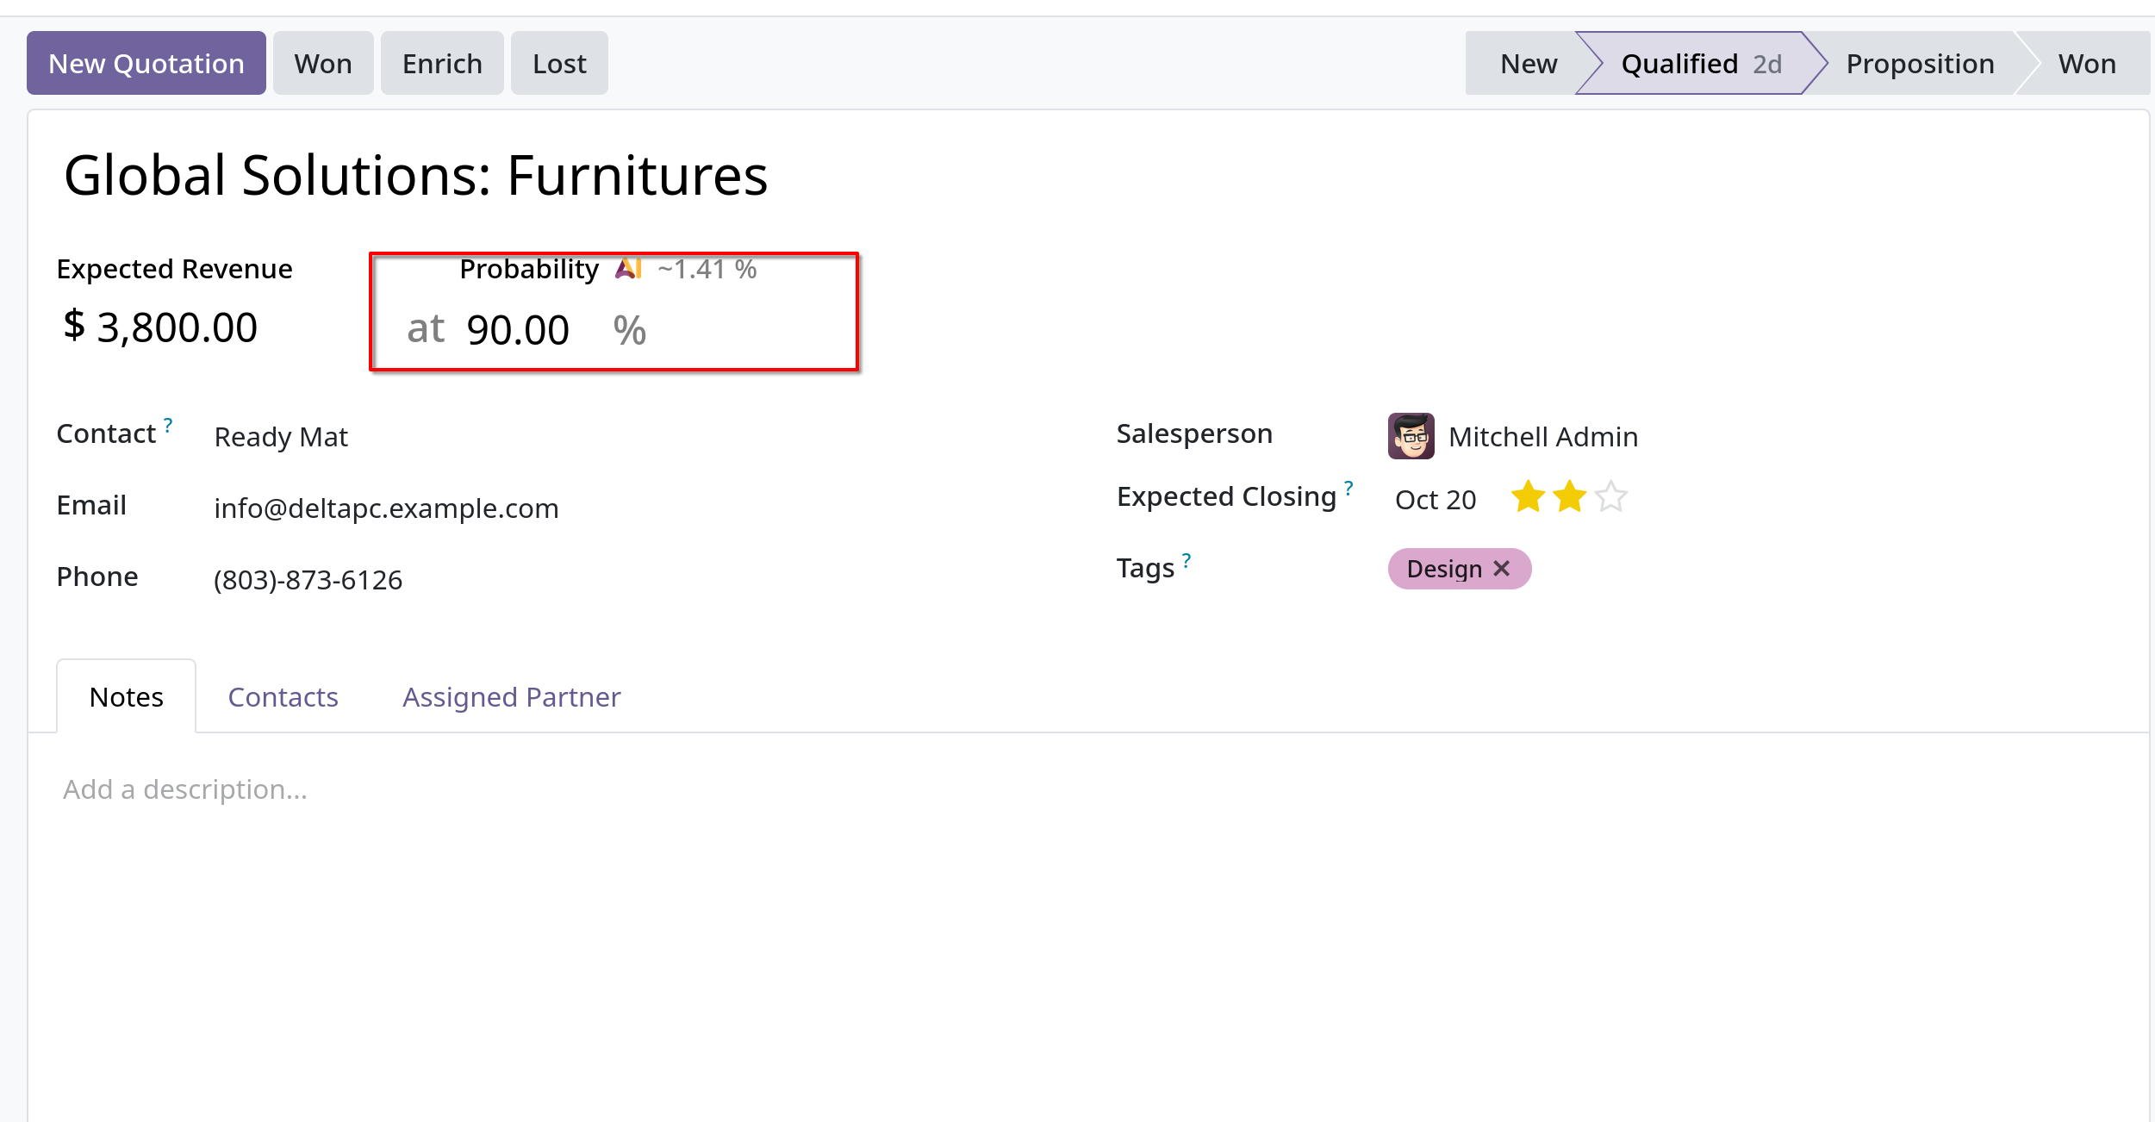Mark opportunity as Lost

pos(559,64)
